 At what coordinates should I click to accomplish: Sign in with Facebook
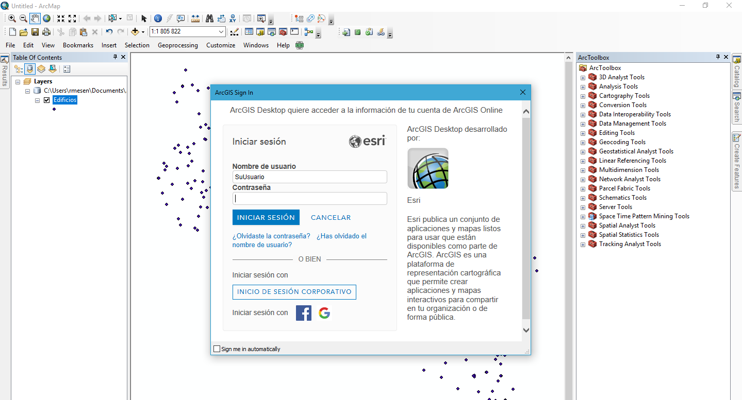pos(304,313)
